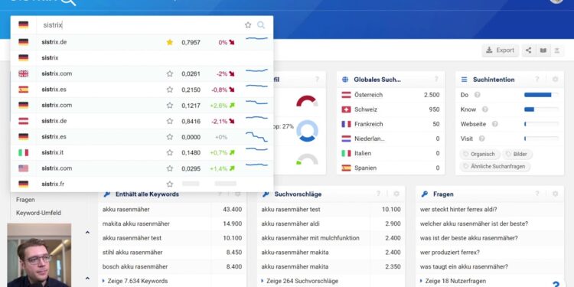Click the globe icon of Globales Suchvolumen

pos(345,80)
